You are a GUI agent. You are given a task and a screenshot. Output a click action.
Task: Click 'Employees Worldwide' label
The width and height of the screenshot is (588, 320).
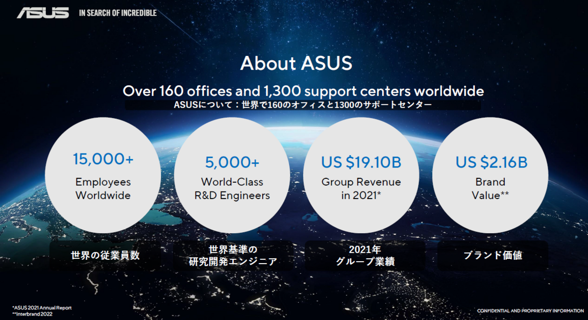point(103,189)
